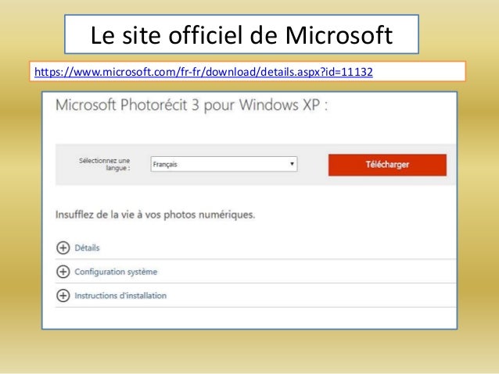Screen dimensions: 499x374
Task: Click the red Télécharger button
Action: coord(387,165)
